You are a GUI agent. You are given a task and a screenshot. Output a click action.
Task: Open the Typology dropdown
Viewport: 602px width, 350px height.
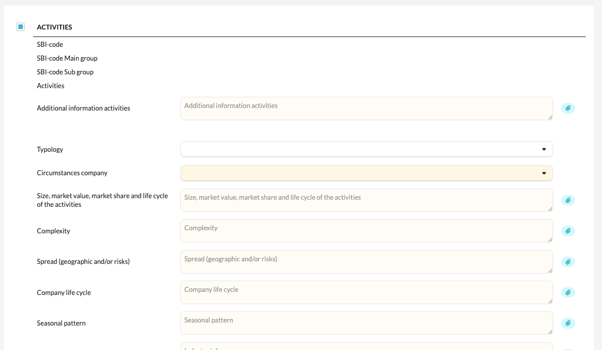tap(366, 149)
